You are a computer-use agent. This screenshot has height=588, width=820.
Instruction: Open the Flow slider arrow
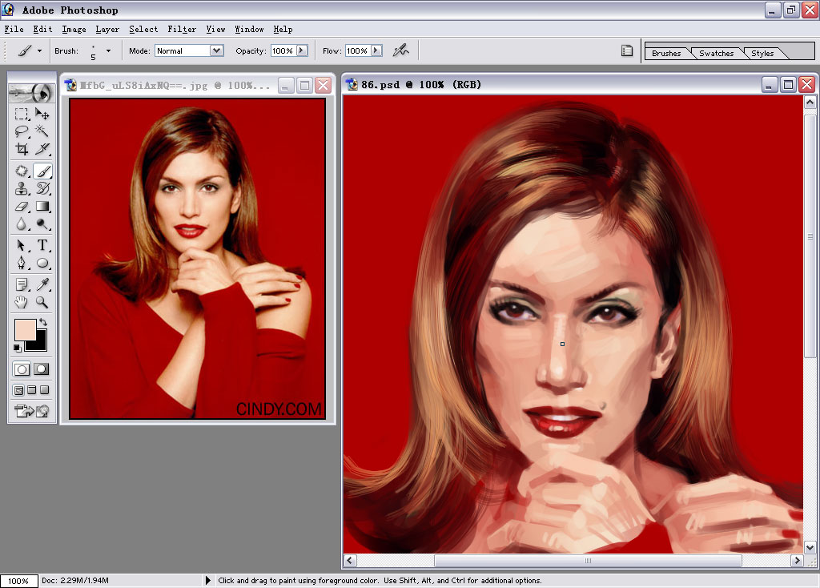click(x=376, y=50)
